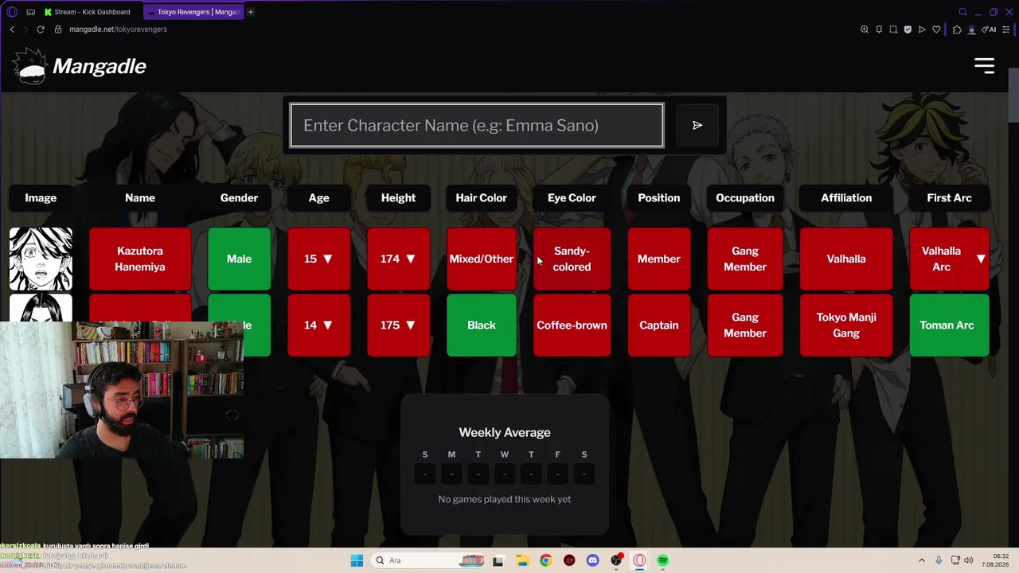Open Opera easy setup settings icon
1019x573 pixels.
coord(1006,29)
